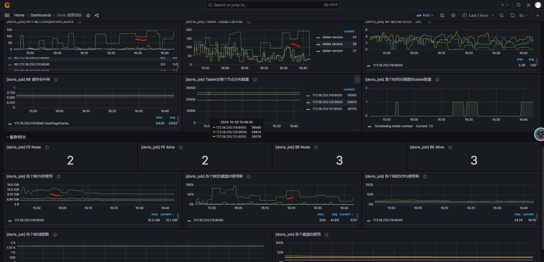Viewport: 544px width, 262px height.
Task: Sort CPU legend by max column
Action: 517,214
